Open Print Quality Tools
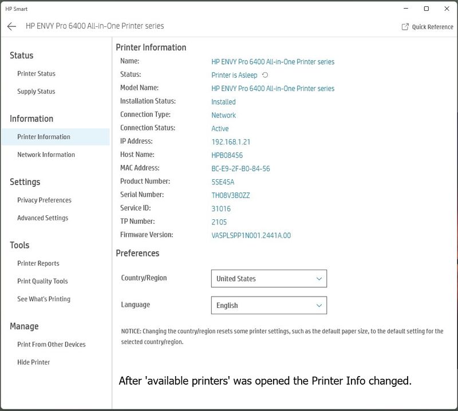This screenshot has height=411, width=458. 42,281
